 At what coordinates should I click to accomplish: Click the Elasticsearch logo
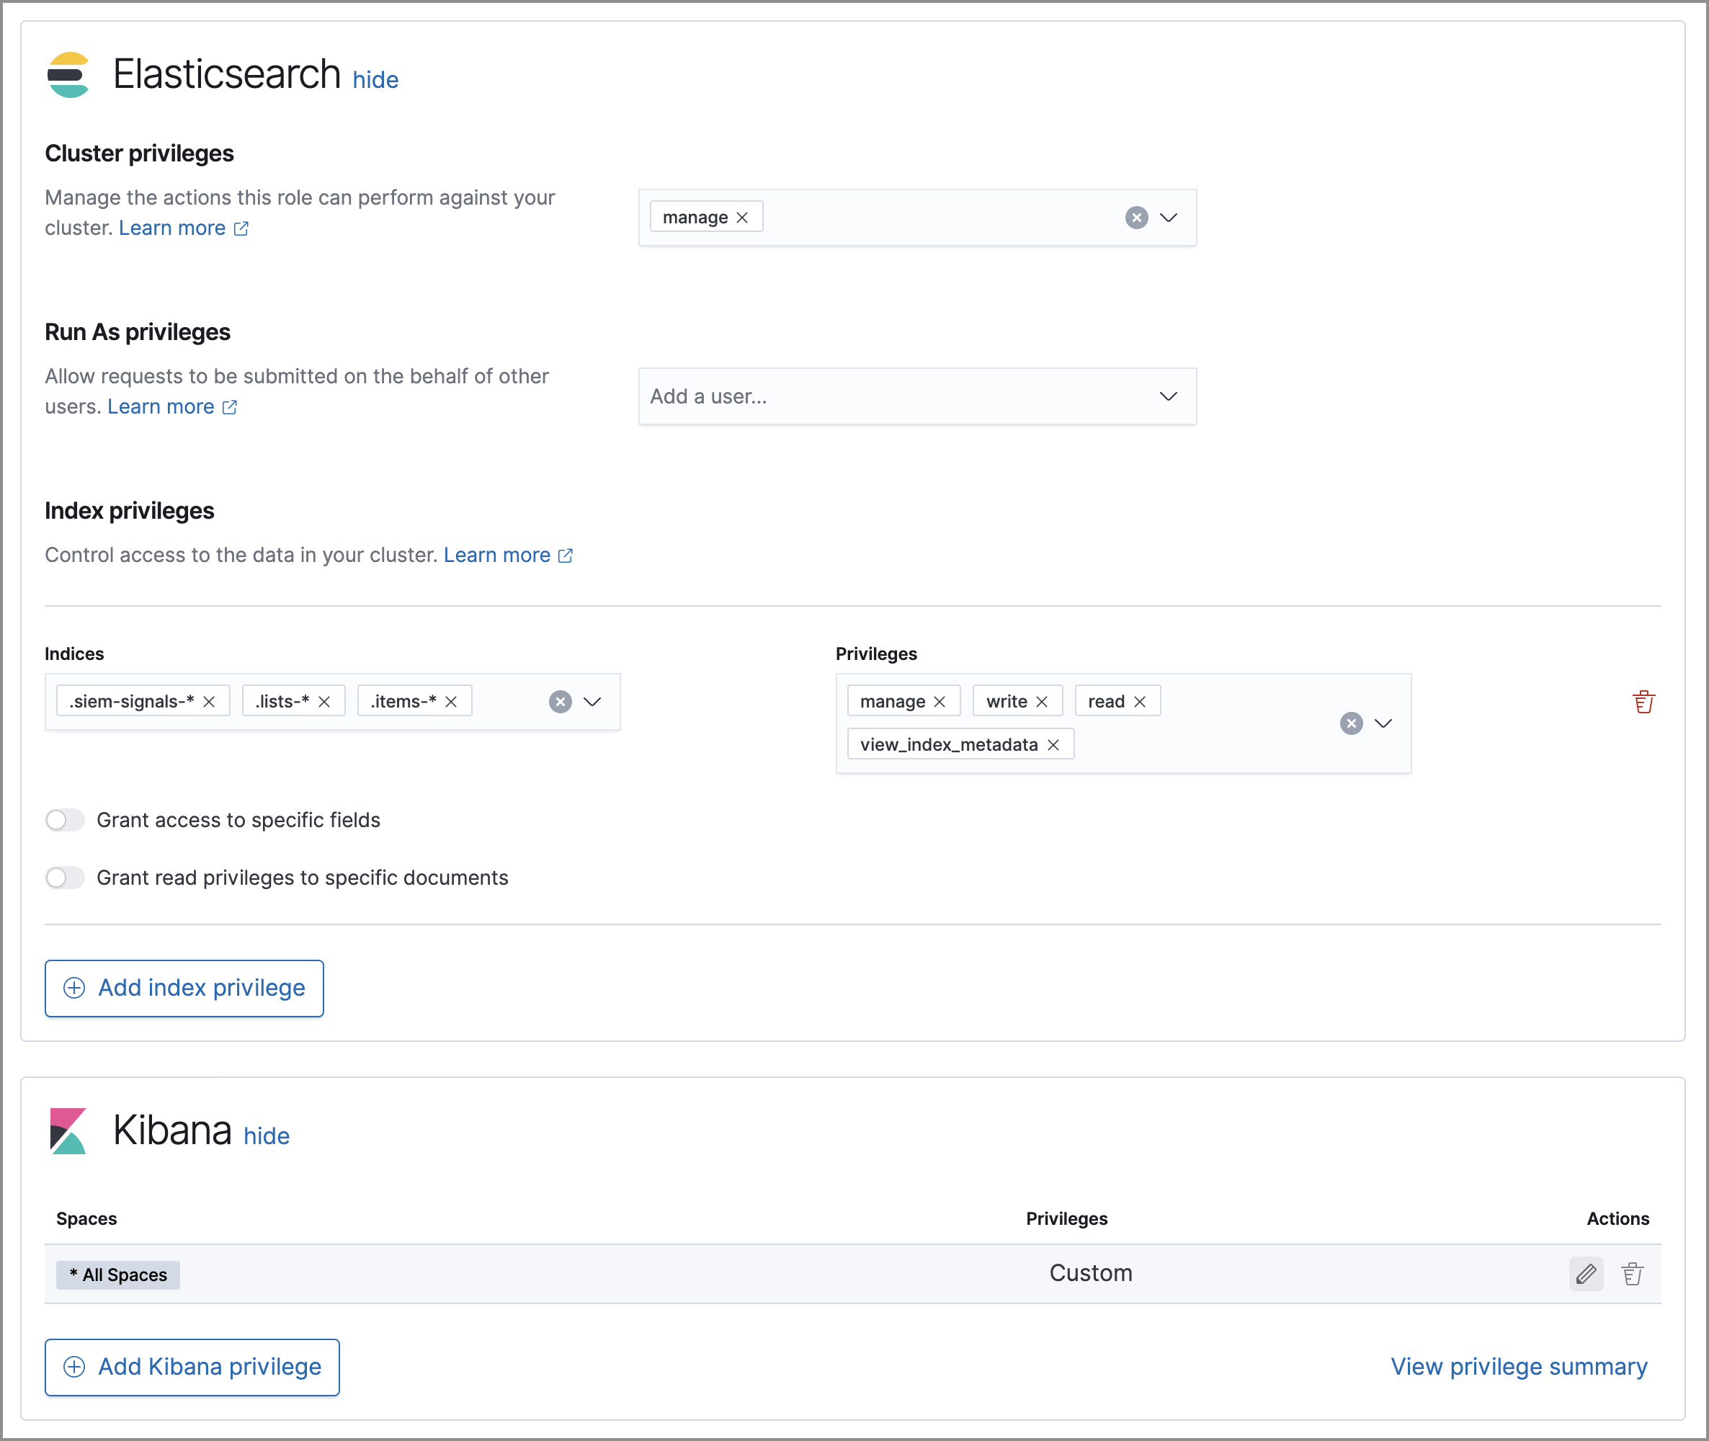[68, 75]
